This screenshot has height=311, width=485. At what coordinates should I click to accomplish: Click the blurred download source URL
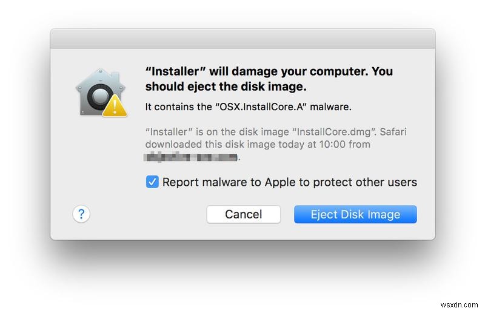coord(191,157)
